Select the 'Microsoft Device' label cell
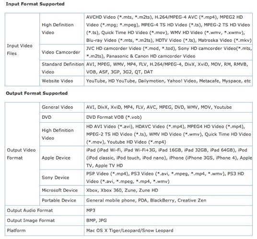This screenshot has height=239, width=257. (62, 190)
